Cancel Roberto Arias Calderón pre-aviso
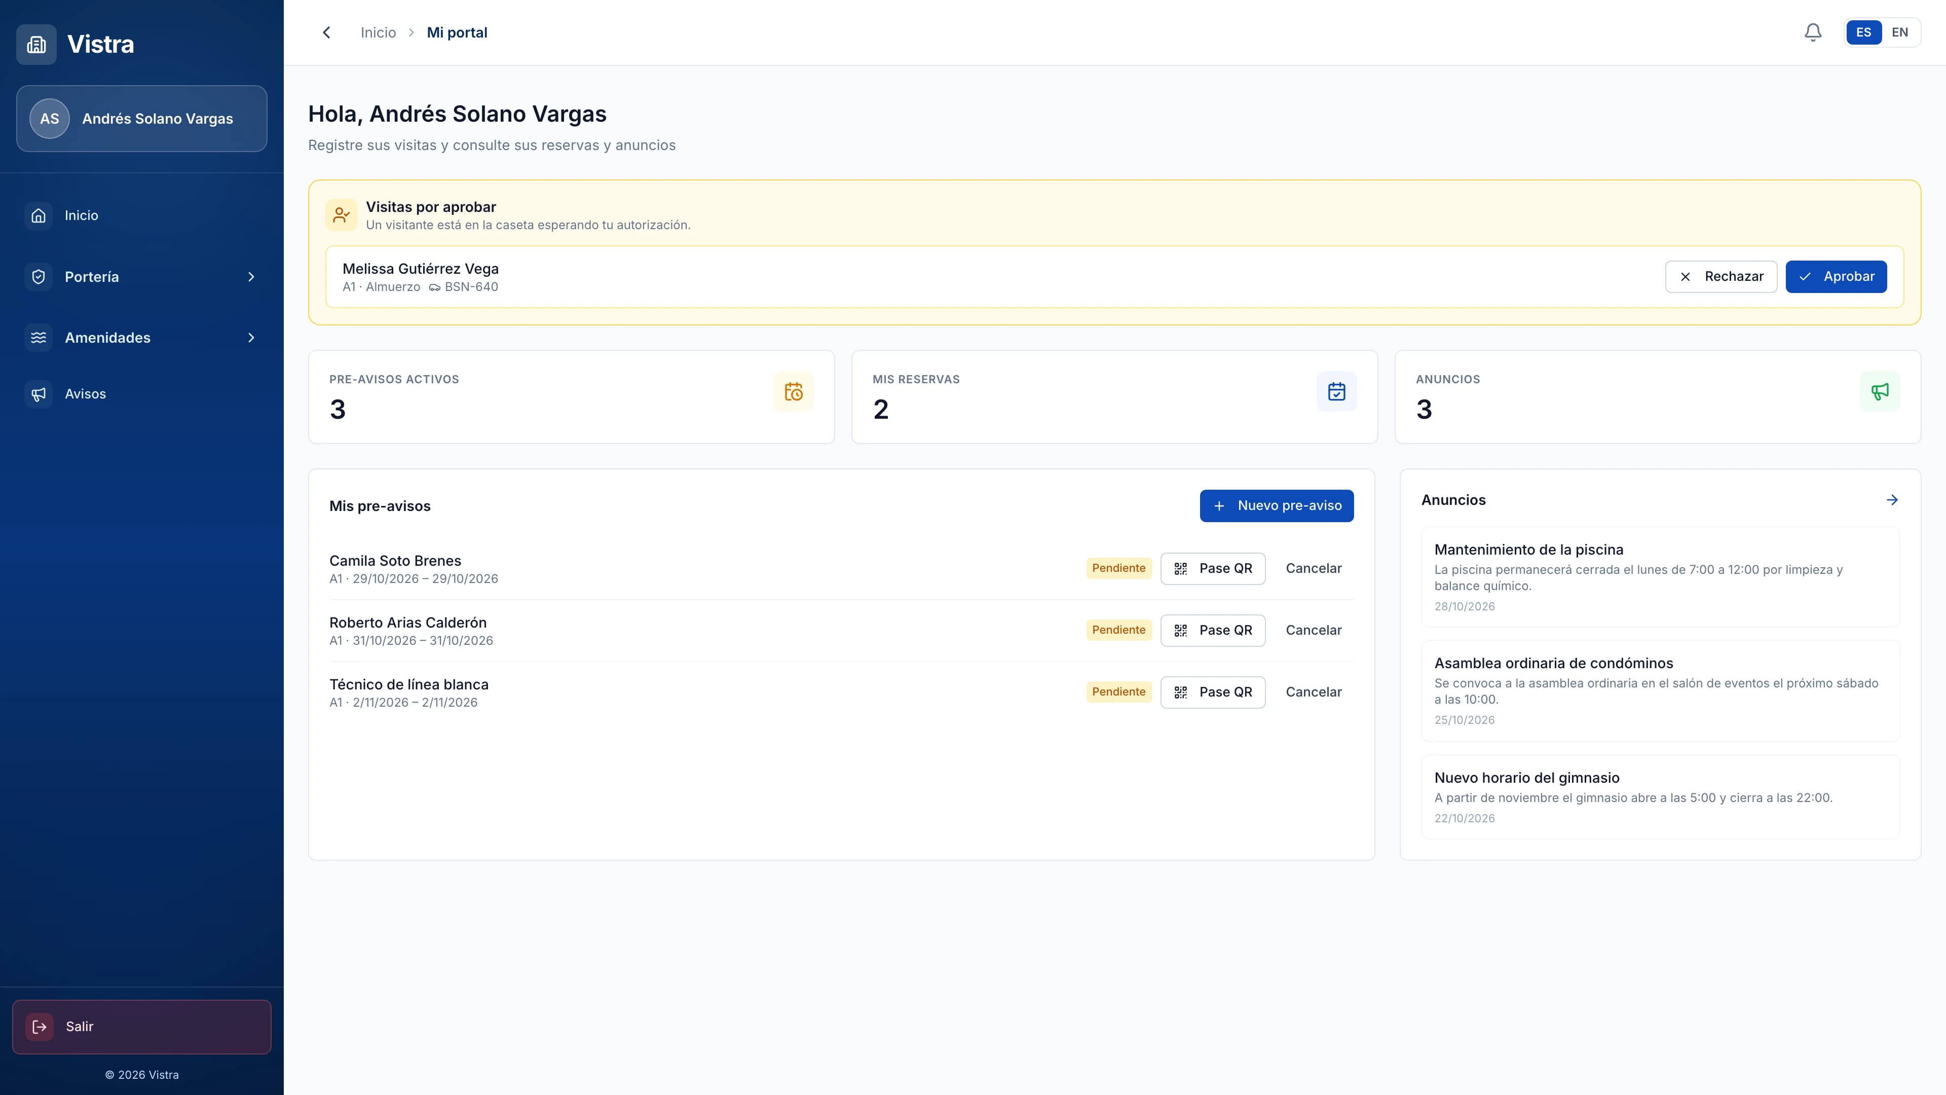The height and width of the screenshot is (1095, 1946). (1314, 630)
